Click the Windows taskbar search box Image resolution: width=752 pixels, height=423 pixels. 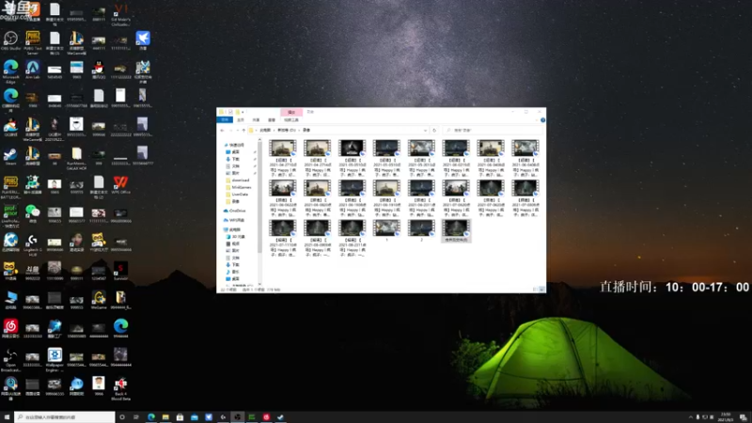65,417
